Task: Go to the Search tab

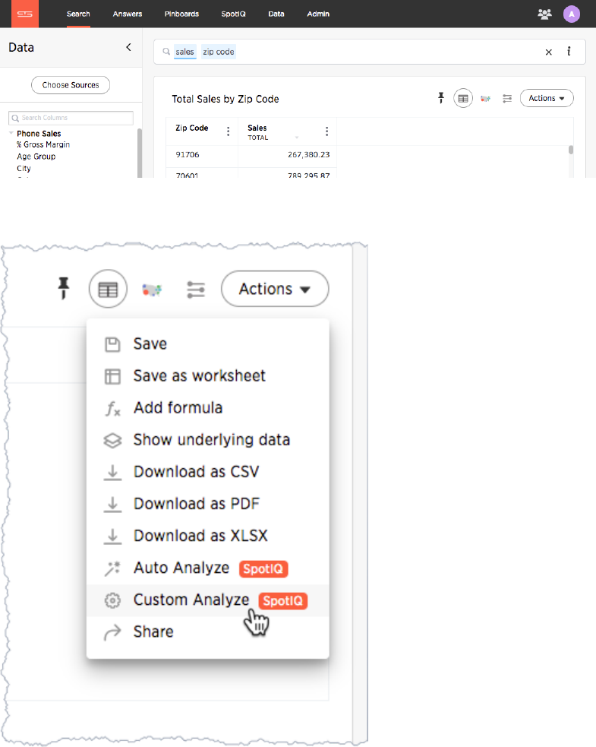Action: click(78, 14)
